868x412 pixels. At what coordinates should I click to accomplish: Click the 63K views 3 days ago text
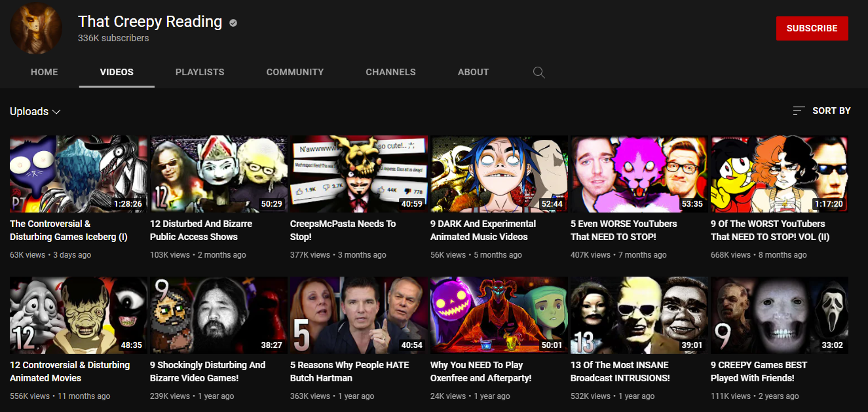(x=50, y=255)
